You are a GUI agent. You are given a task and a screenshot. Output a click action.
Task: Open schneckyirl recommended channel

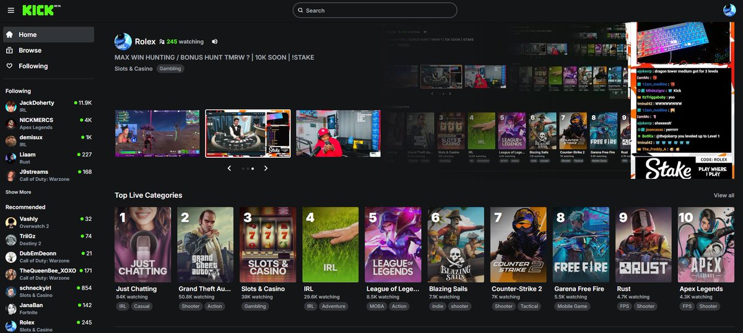pos(48,292)
